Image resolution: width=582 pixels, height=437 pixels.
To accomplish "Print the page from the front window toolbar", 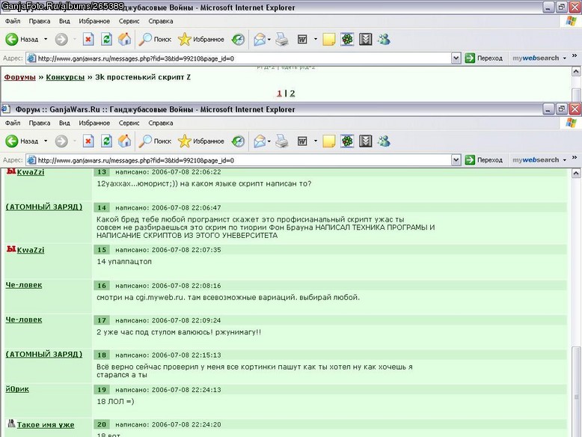I will [282, 141].
